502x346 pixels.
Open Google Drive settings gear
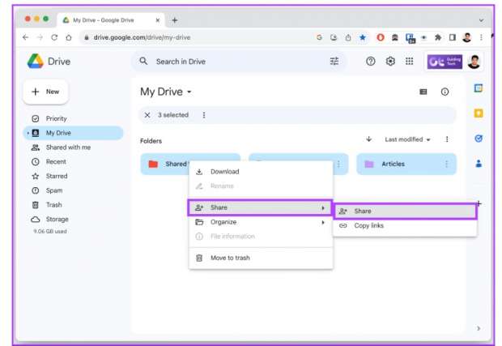(x=390, y=62)
